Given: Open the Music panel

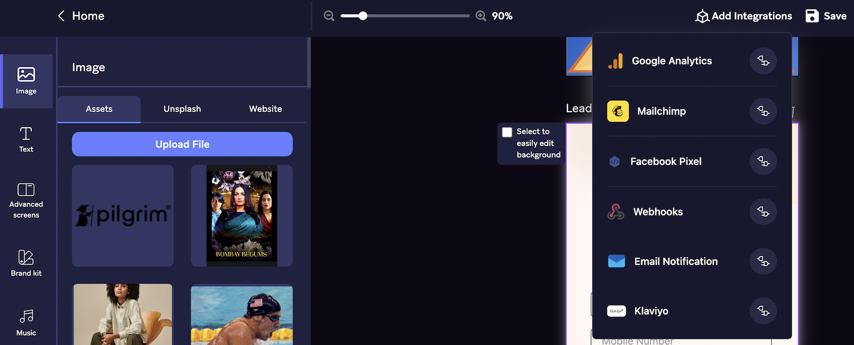Looking at the screenshot, I should (x=26, y=323).
